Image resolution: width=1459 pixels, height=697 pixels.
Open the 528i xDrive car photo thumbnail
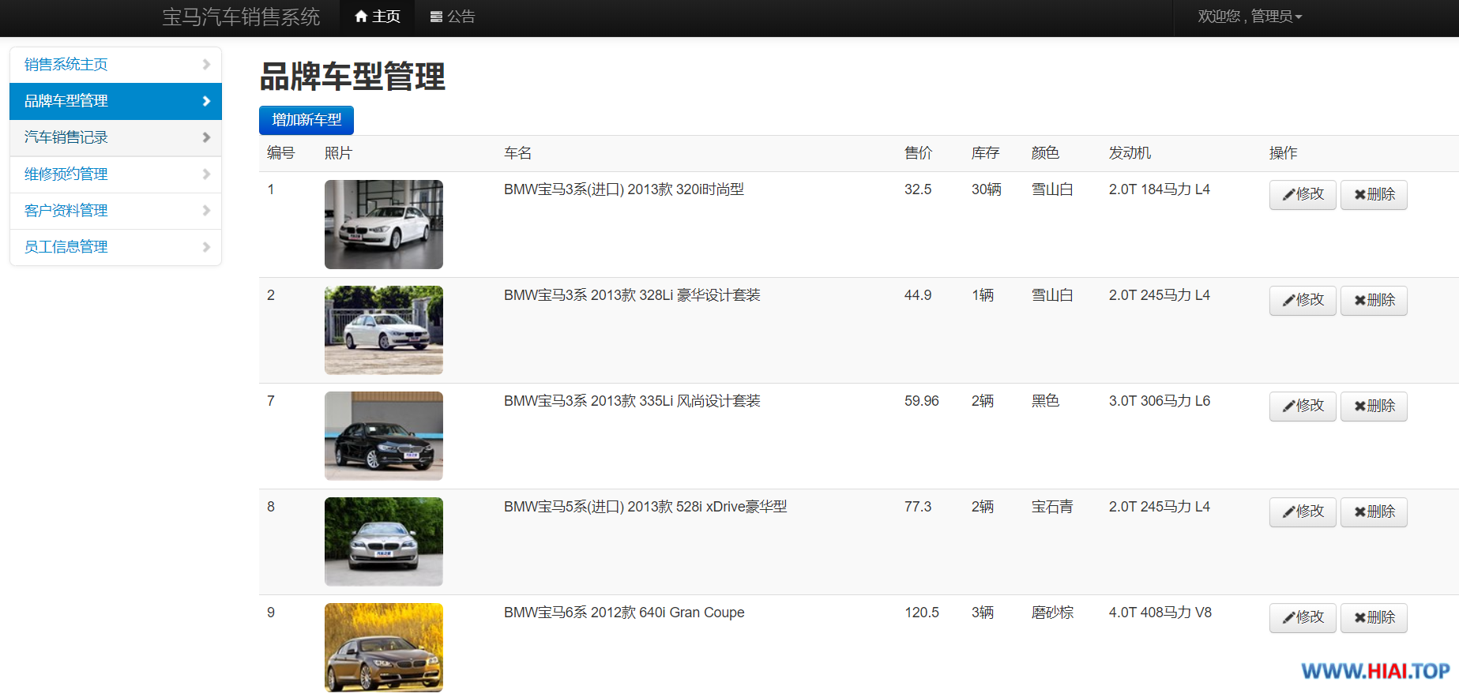point(384,541)
